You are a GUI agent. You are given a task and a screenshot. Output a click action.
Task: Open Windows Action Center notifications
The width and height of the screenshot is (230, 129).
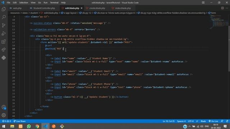225,126
